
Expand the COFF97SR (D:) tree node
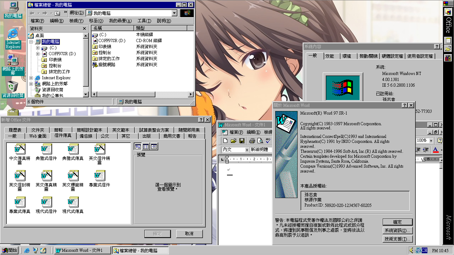[38, 54]
